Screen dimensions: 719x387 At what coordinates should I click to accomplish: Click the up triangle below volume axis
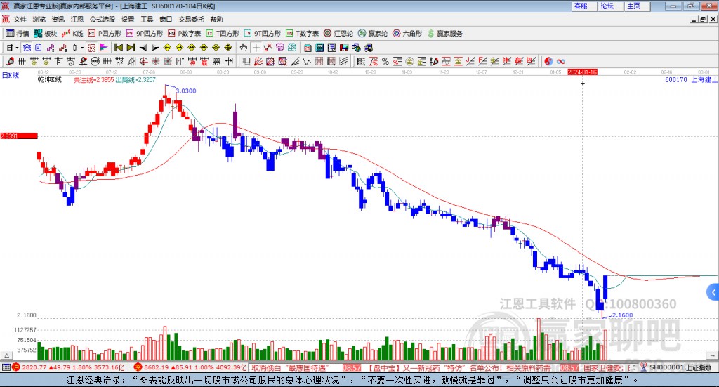click(x=6, y=355)
